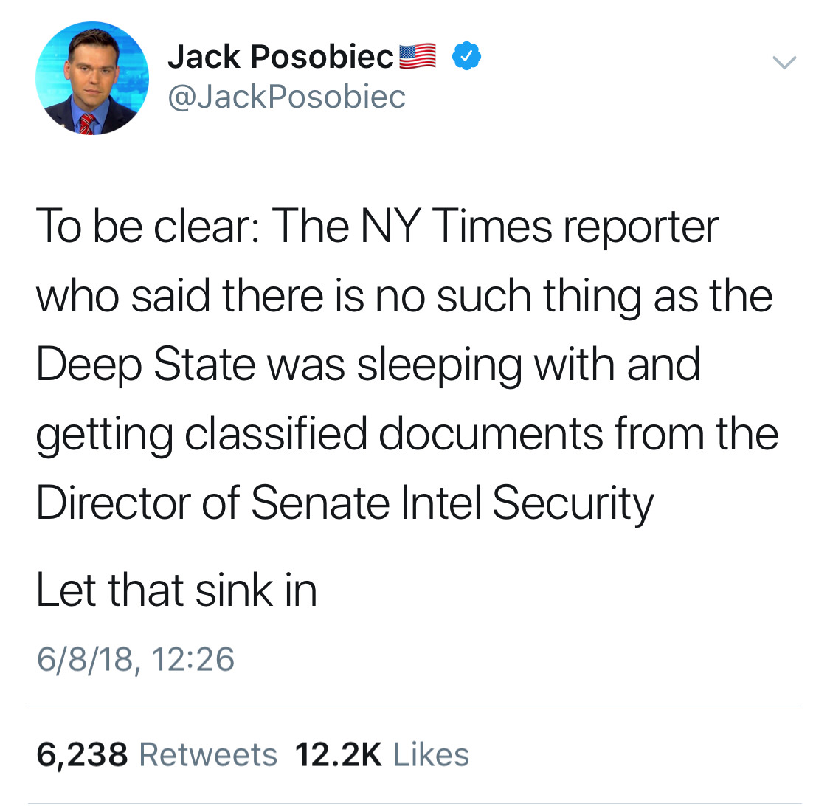This screenshot has width=830, height=806.
Task: Click the divider line above the retweet stats
Action: click(x=415, y=706)
